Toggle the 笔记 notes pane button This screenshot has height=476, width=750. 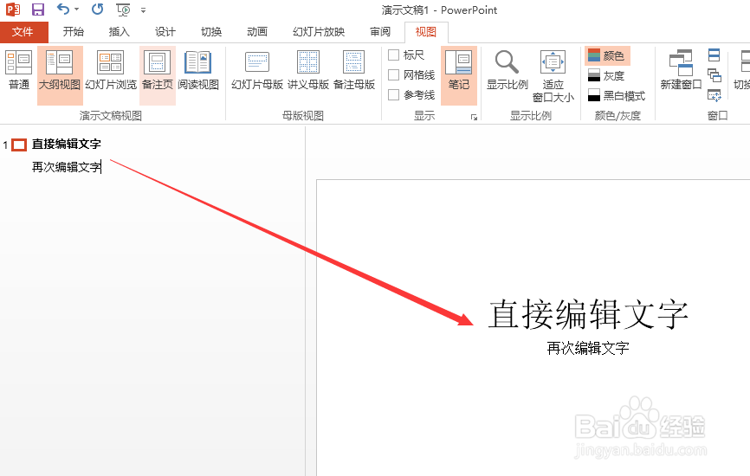[459, 75]
